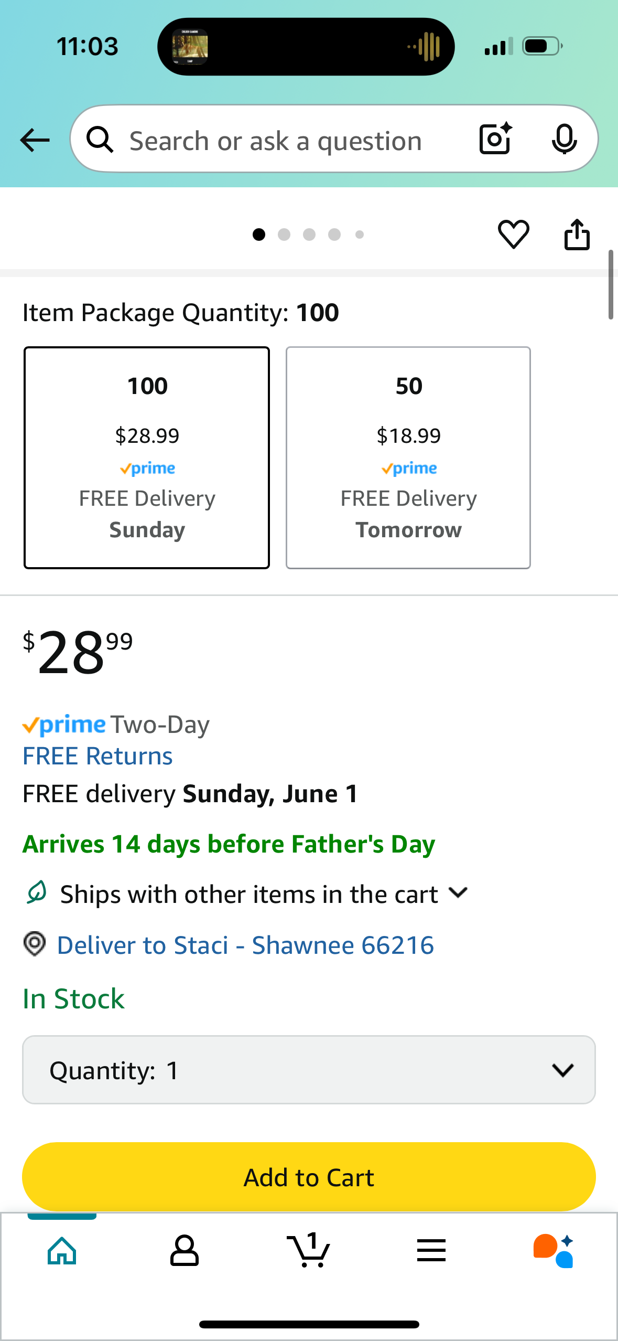The image size is (618, 1341).
Task: Tap the Add to Cart button
Action: [309, 1177]
